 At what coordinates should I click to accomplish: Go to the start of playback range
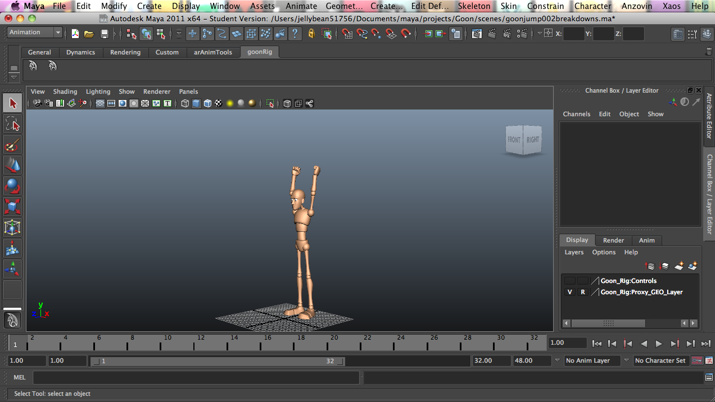click(597, 344)
